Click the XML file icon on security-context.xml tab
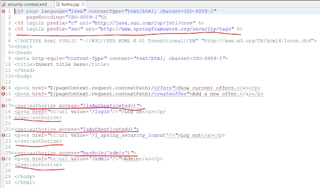The image size is (320, 188). 4,4
